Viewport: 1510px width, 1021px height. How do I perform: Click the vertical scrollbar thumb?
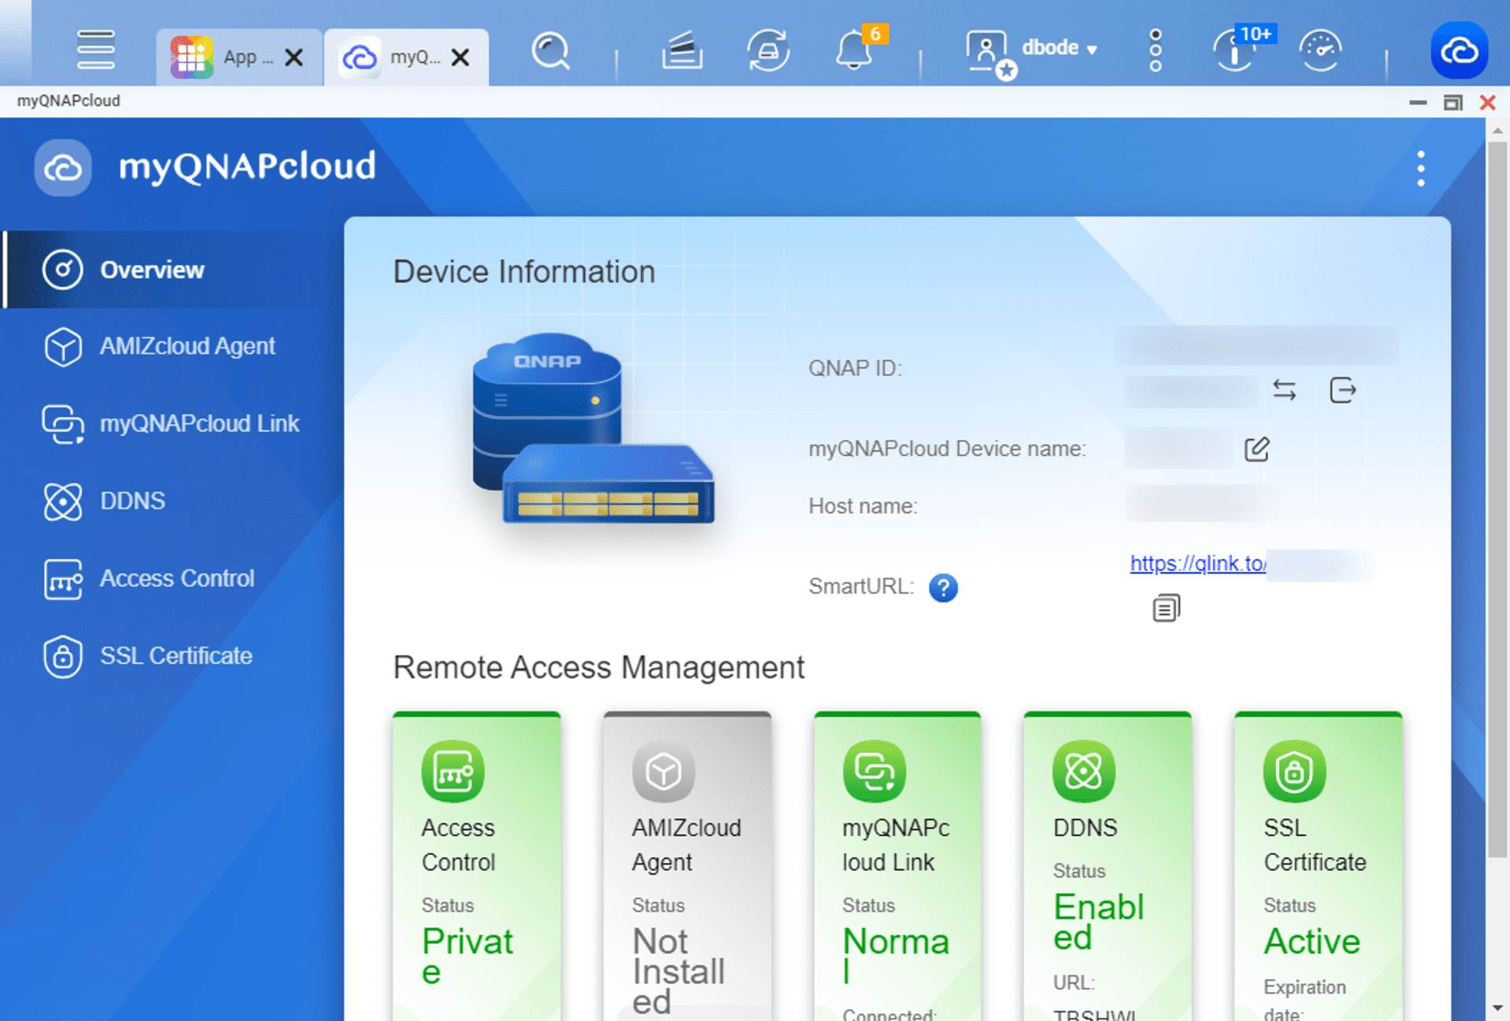1497,499
